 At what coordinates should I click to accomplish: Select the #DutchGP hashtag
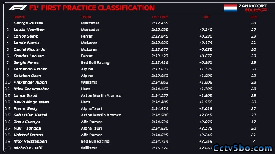pos(256,10)
